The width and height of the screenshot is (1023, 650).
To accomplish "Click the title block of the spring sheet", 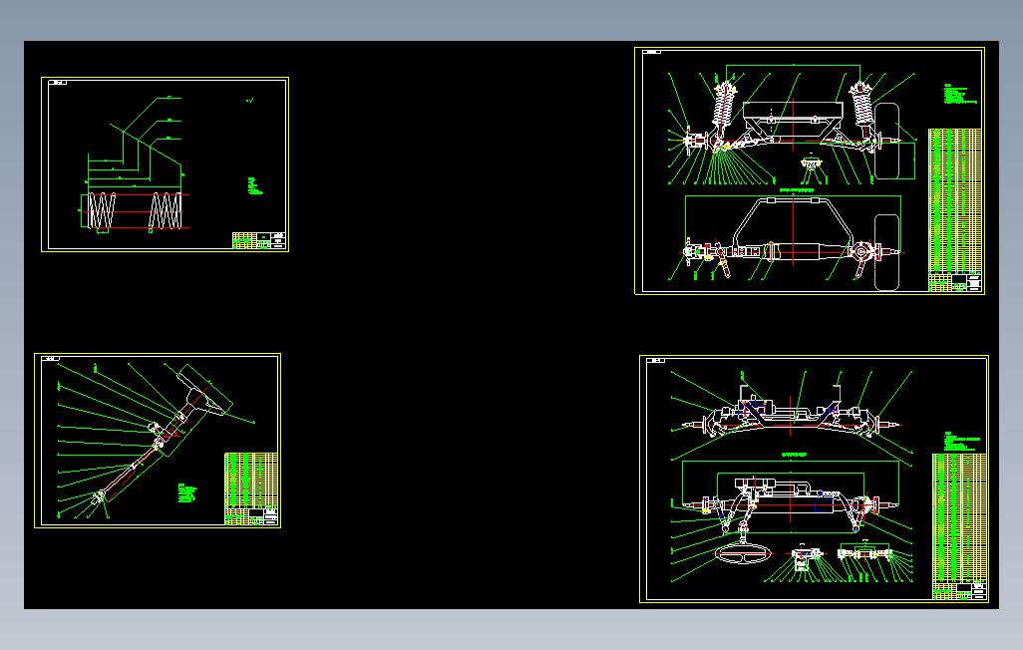I will click(259, 240).
